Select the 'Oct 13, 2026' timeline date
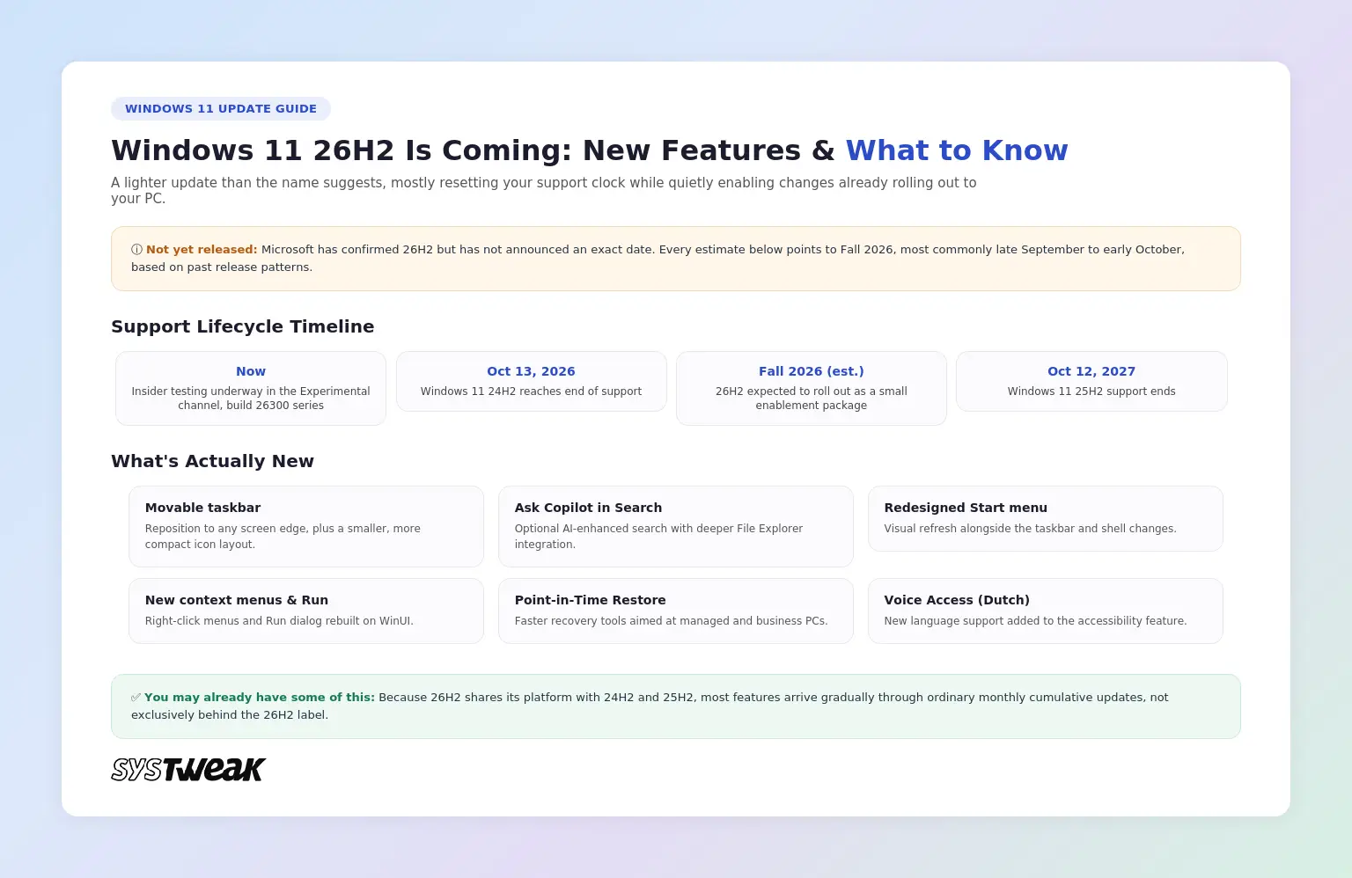 coord(531,371)
